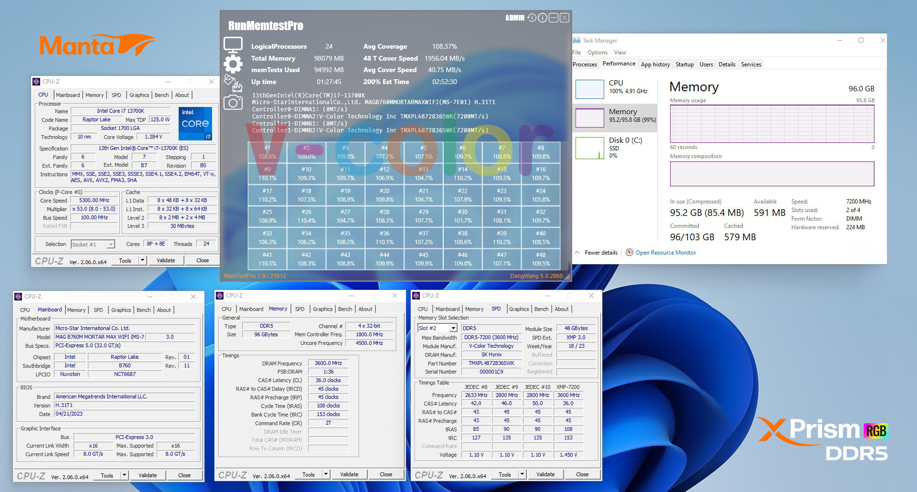Switch to the Bench tab in CPU-Z
This screenshot has width=917, height=492.
[161, 95]
